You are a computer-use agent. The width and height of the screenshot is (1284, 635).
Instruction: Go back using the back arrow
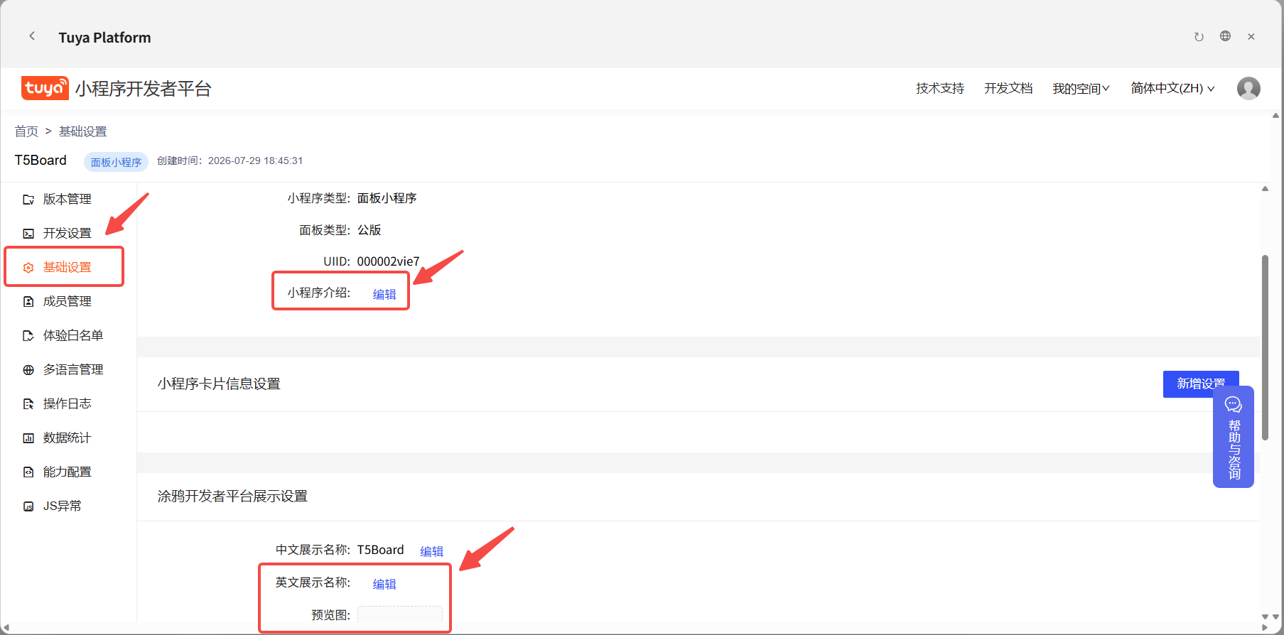pyautogui.click(x=32, y=36)
